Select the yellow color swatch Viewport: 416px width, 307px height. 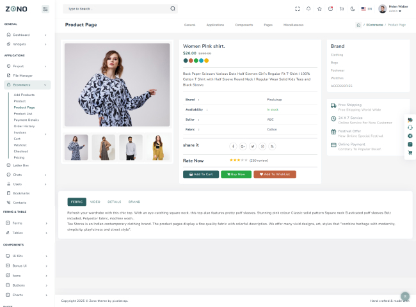[206, 60]
